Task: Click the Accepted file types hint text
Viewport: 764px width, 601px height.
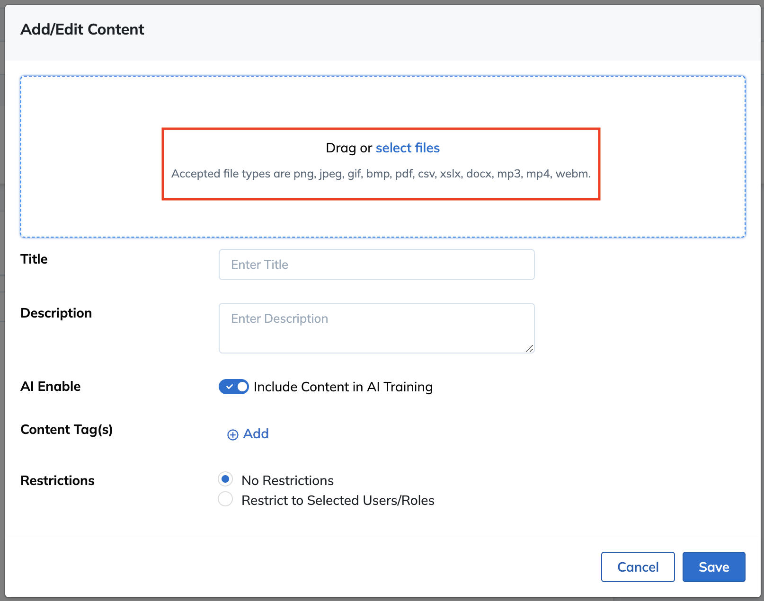Action: (381, 174)
